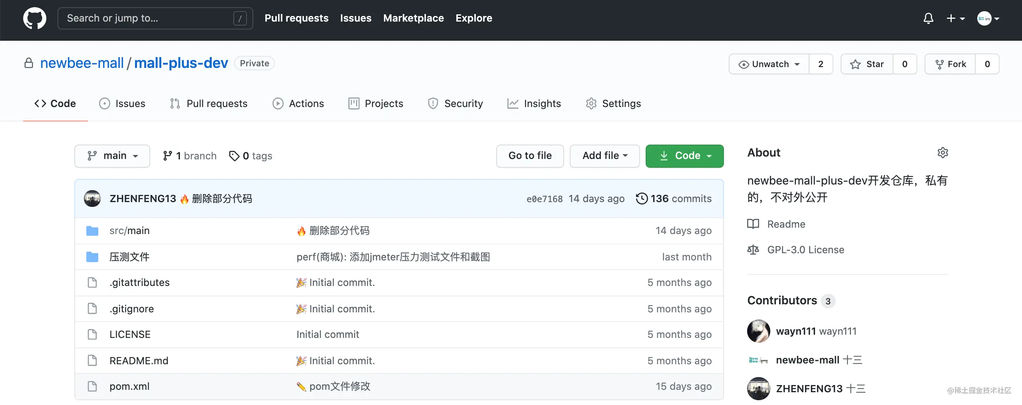1022x405 pixels.
Task: Switch to the Security tab
Action: [x=455, y=103]
